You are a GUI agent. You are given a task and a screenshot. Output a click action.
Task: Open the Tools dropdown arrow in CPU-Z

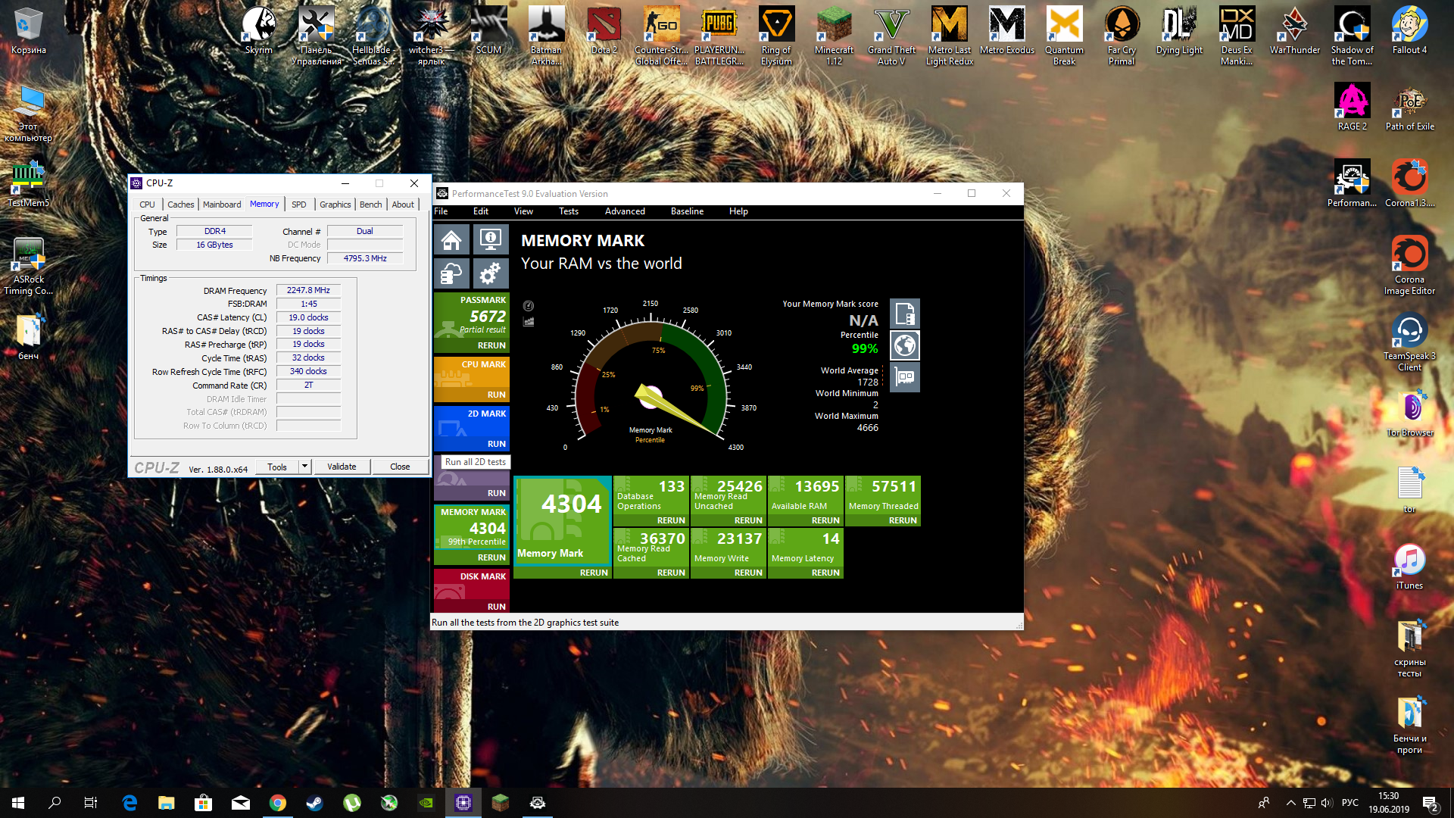point(304,467)
